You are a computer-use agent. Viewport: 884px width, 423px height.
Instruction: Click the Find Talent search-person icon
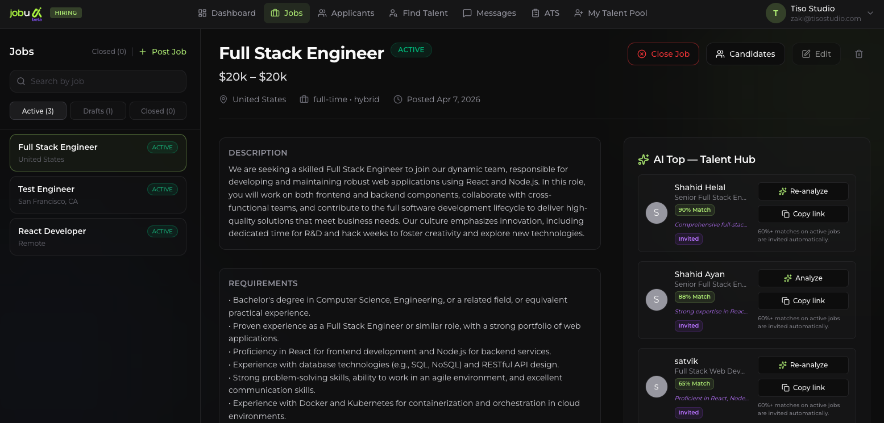(393, 13)
